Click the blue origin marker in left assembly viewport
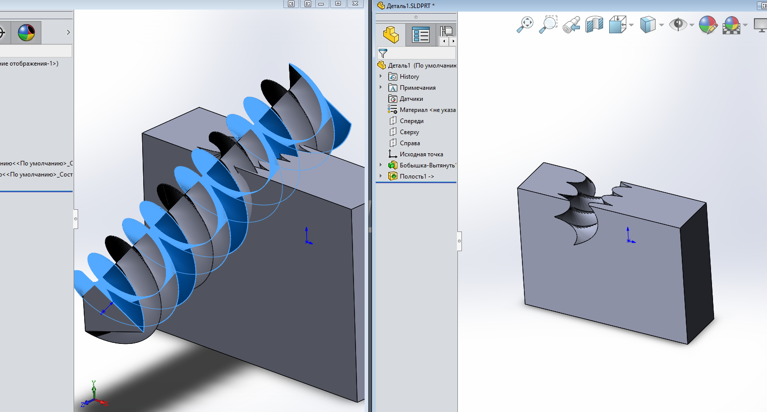The image size is (767, 412). pos(308,236)
